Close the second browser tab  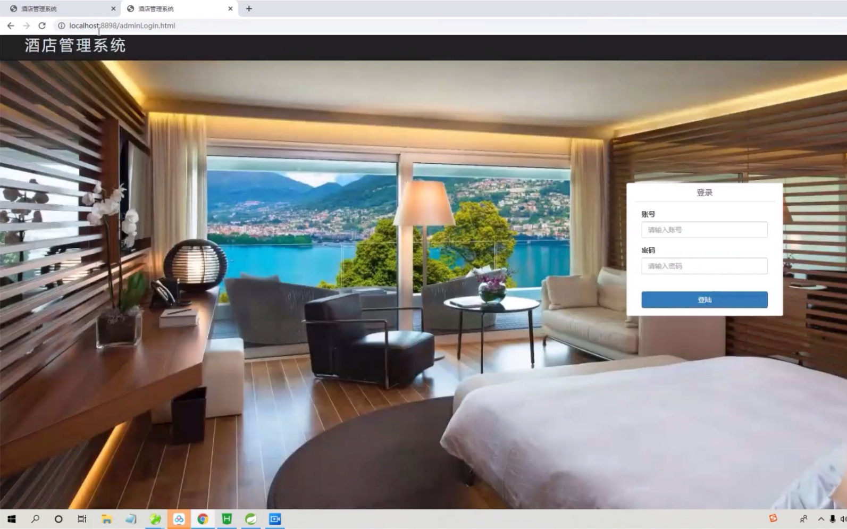(230, 9)
